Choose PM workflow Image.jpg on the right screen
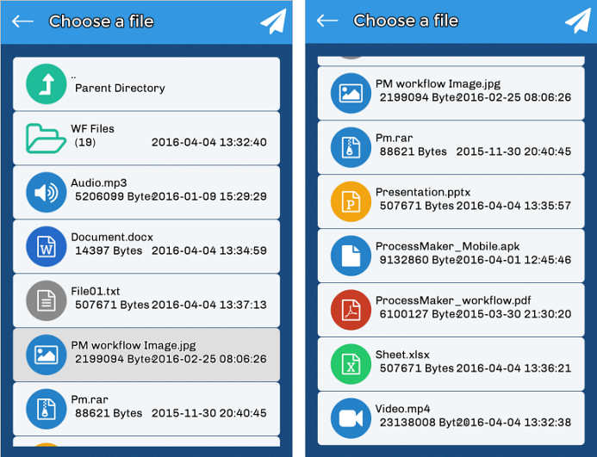 (451, 92)
